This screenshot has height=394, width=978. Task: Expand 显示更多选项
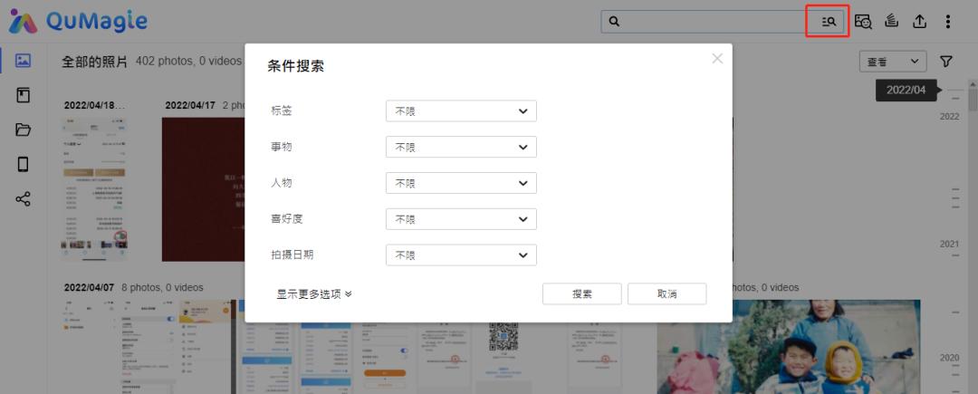pyautogui.click(x=314, y=293)
